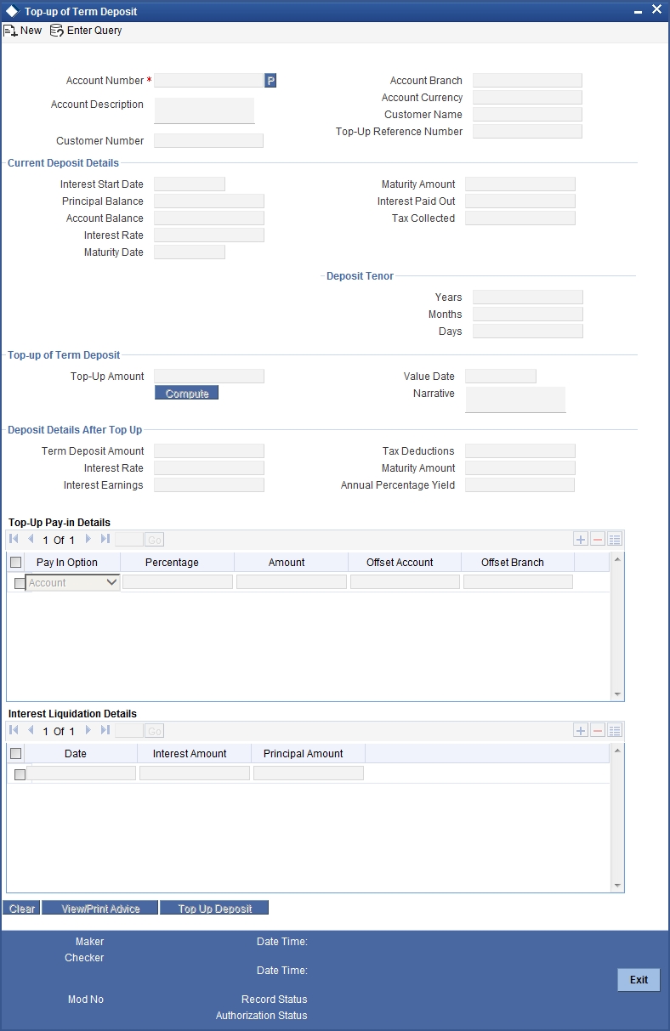Click the Narrative text area
This screenshot has width=670, height=1031.
pyautogui.click(x=515, y=399)
